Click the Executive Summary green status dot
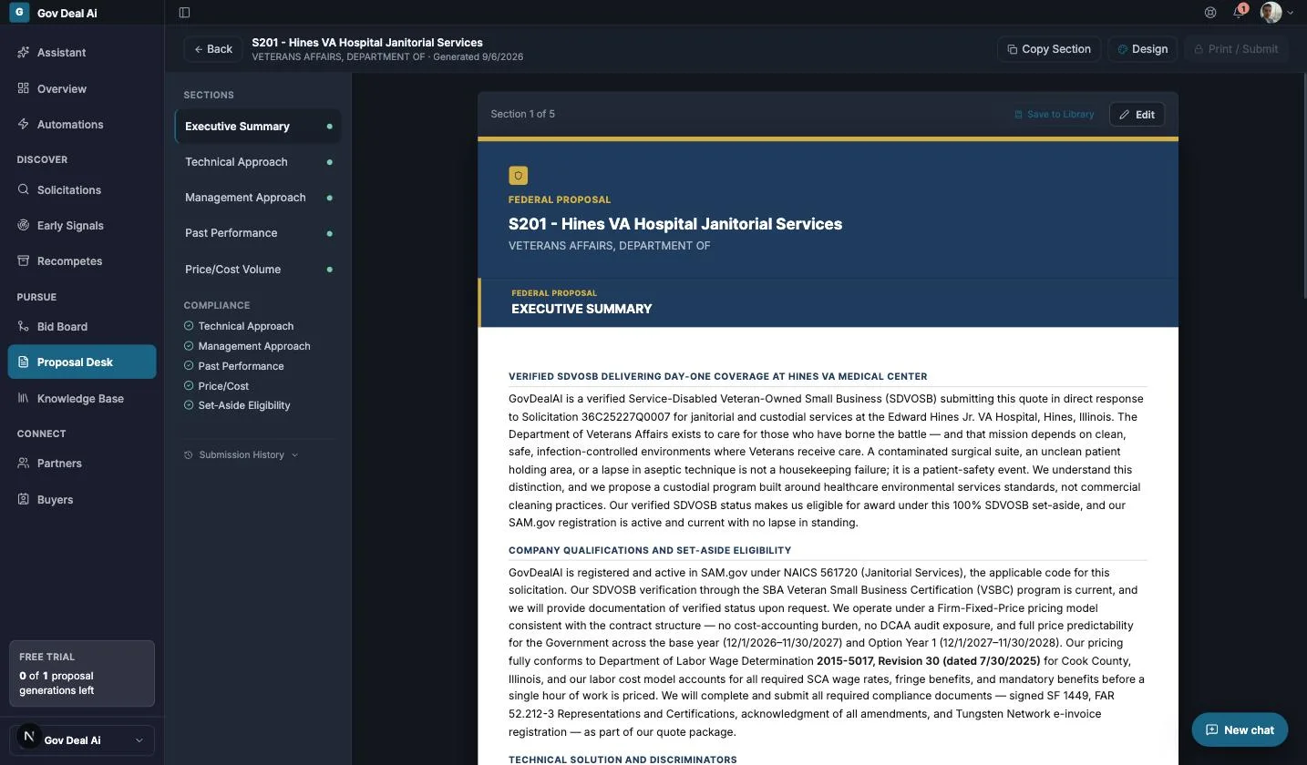 click(x=330, y=127)
